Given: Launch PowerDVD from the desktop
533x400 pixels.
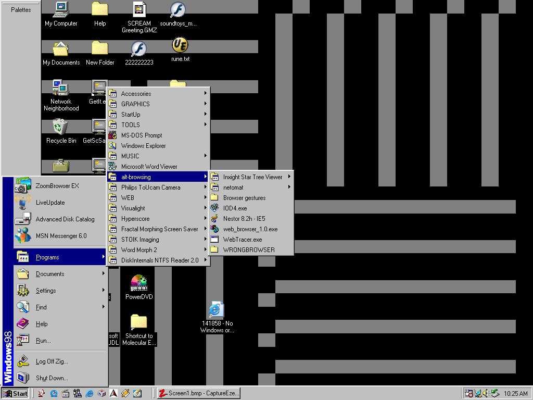Looking at the screenshot, I should point(138,283).
